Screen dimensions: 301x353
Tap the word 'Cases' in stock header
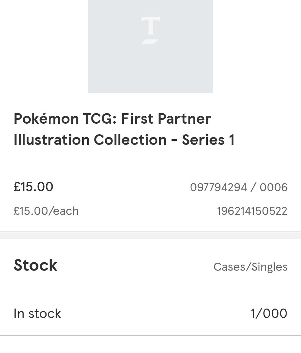click(x=229, y=267)
